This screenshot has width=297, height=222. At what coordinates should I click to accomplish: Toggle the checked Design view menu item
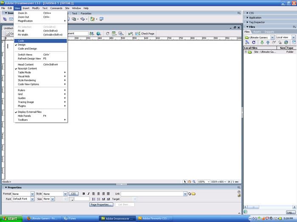41,45
